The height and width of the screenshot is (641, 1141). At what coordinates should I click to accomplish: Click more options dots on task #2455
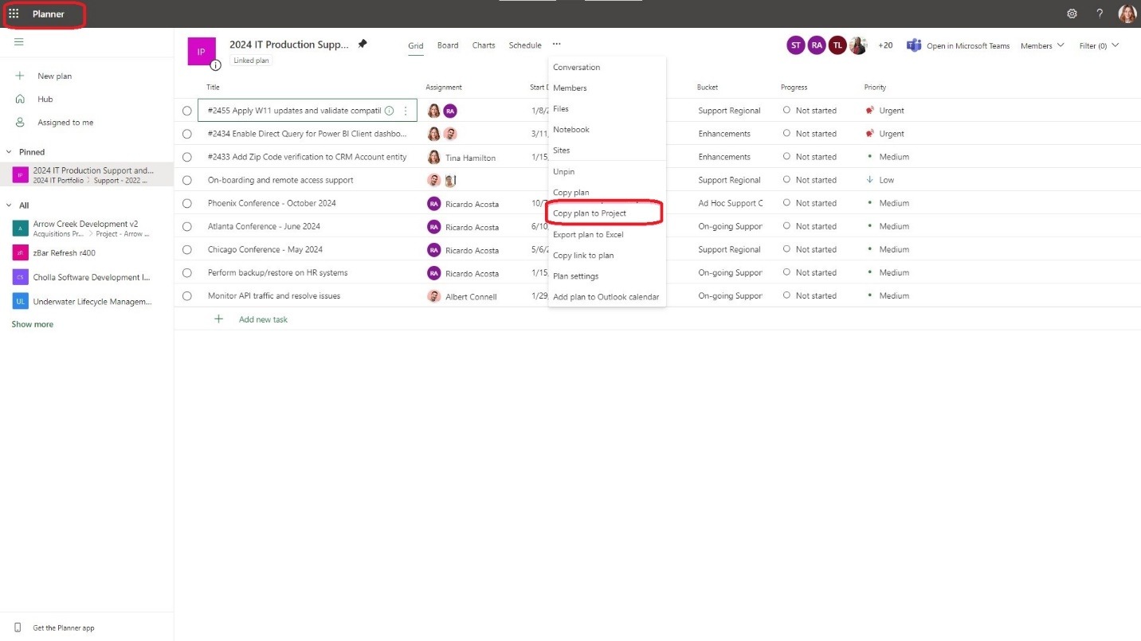pos(406,111)
